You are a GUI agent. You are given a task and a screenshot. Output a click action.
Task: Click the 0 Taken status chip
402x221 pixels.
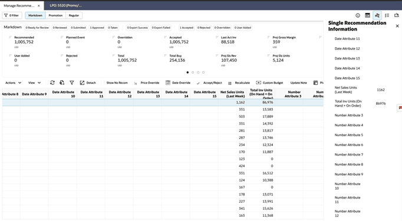pos(113,28)
